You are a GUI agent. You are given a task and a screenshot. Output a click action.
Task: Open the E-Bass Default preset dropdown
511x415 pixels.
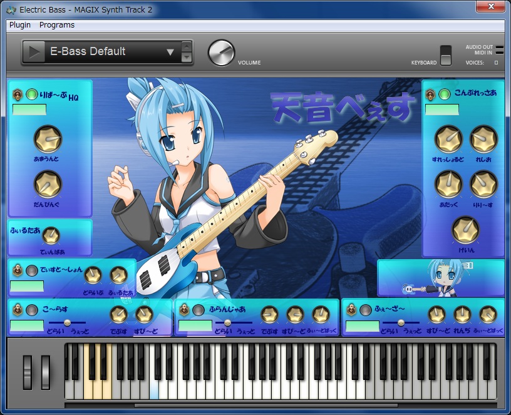click(x=170, y=52)
